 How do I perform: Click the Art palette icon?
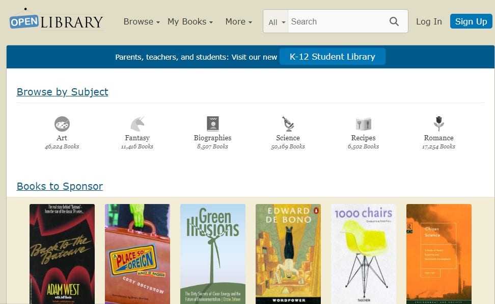coord(62,124)
